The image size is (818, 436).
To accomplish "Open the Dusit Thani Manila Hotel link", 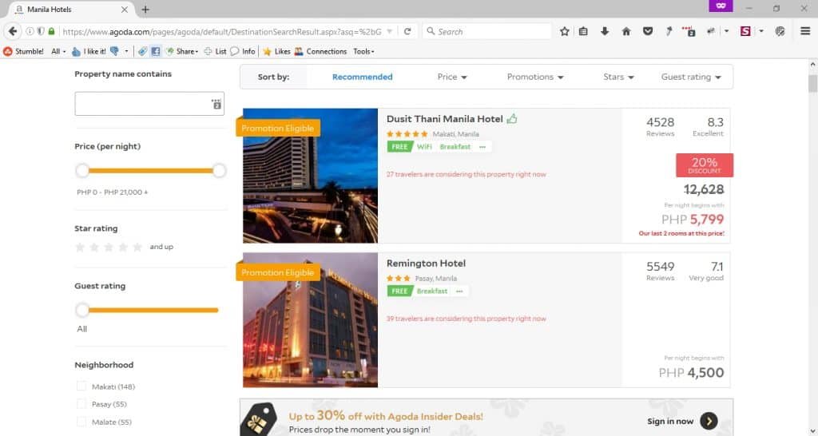I will point(444,119).
